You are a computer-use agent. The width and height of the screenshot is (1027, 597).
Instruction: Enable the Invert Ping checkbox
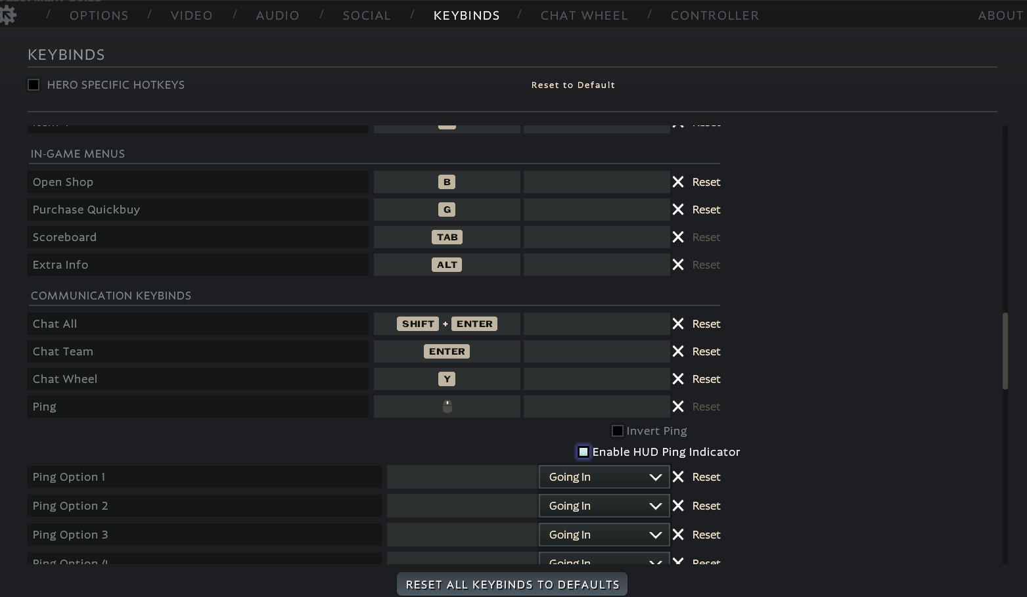[618, 431]
